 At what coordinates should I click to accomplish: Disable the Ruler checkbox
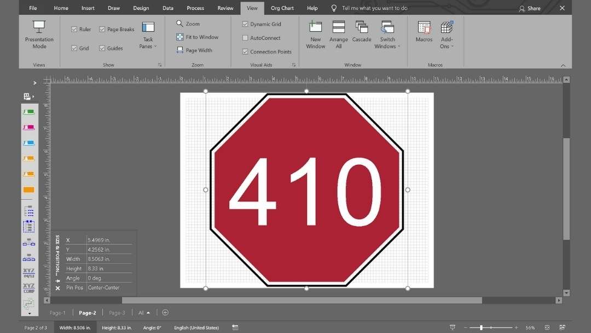click(73, 29)
